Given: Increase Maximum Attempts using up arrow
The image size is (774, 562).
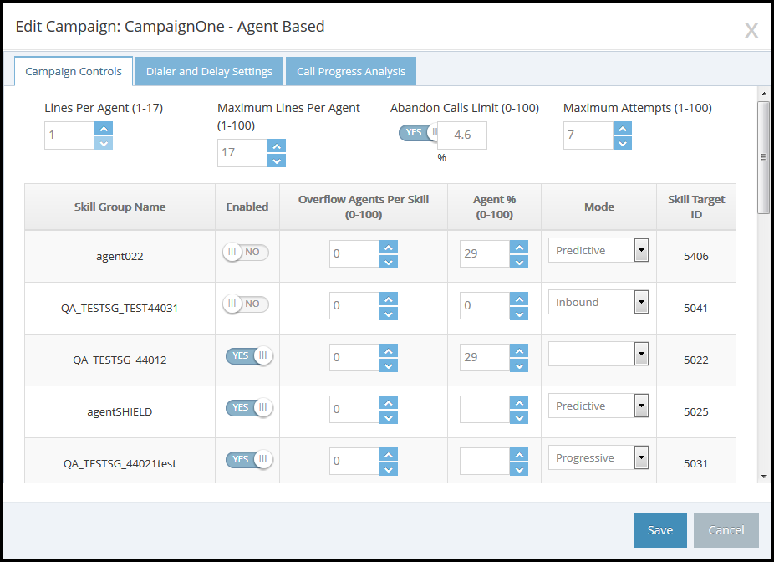Looking at the screenshot, I should click(x=622, y=128).
